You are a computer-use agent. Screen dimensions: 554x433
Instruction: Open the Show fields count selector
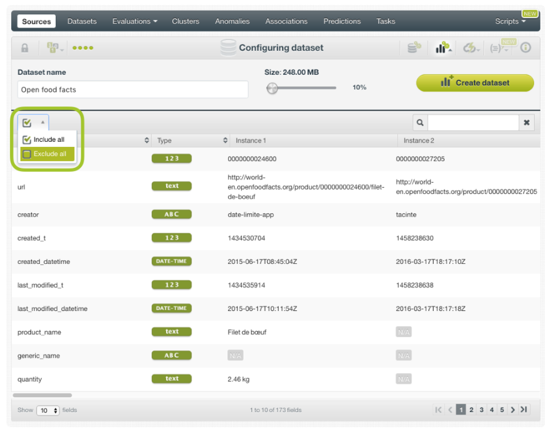[48, 410]
